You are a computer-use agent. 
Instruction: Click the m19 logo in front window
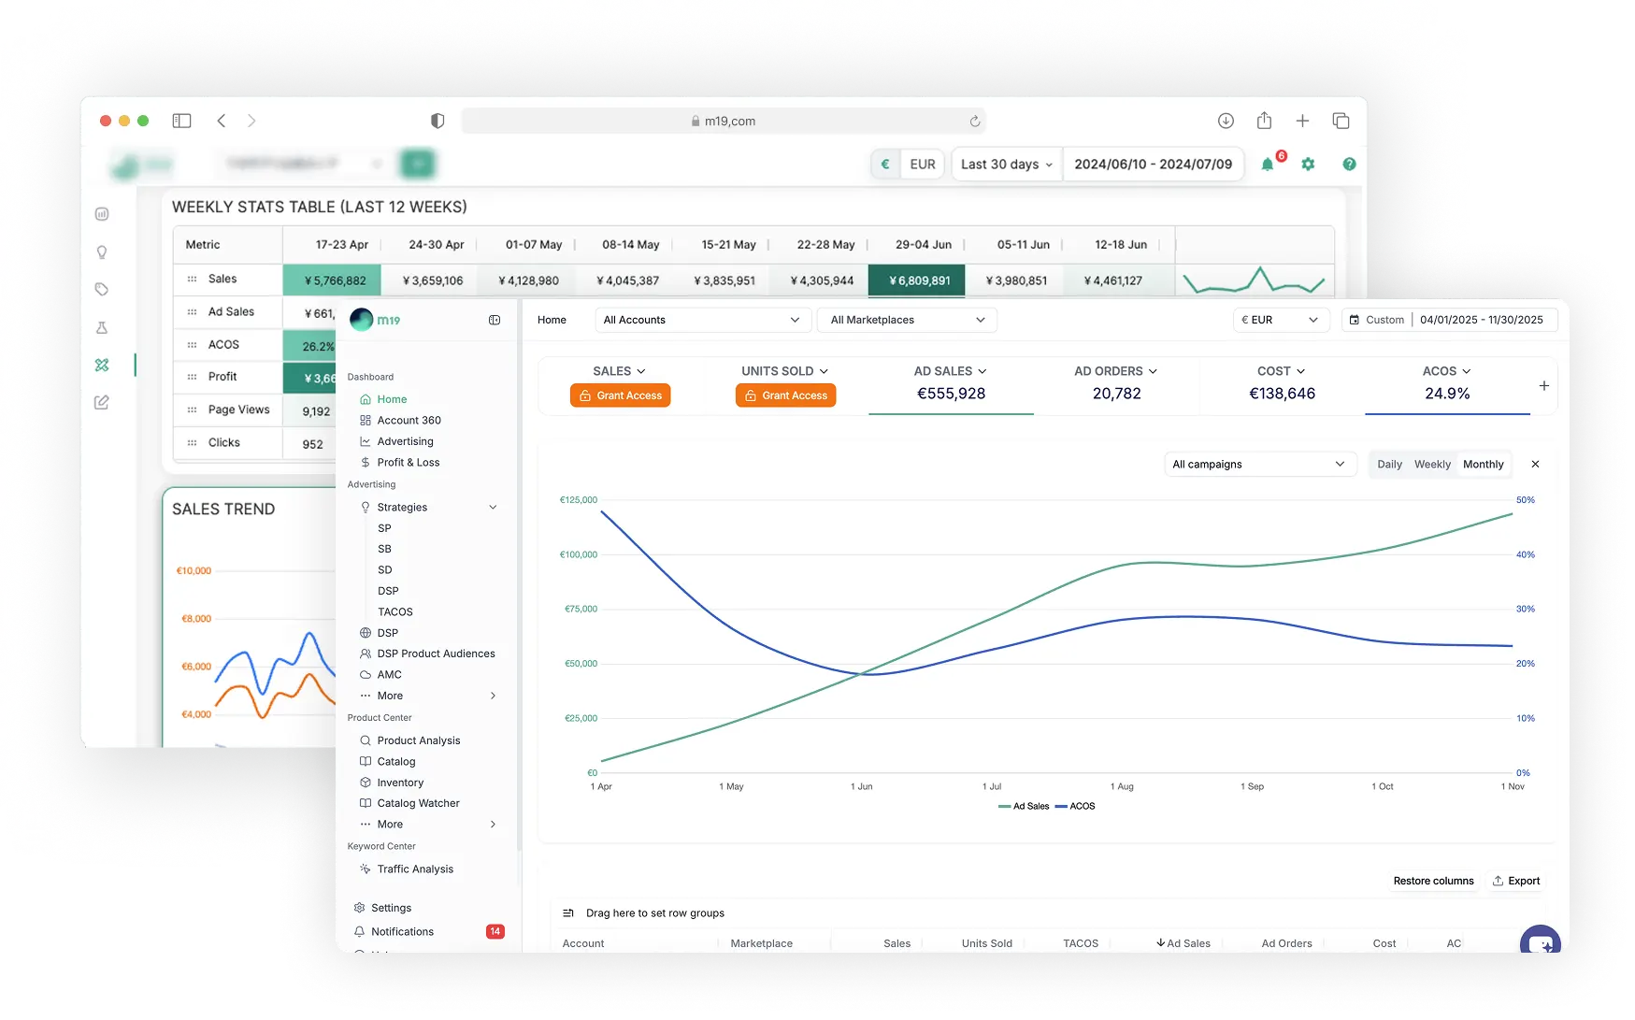(x=375, y=320)
